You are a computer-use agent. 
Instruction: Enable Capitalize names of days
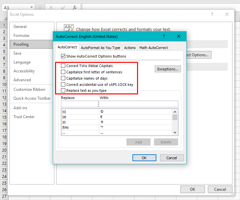[x=63, y=78]
